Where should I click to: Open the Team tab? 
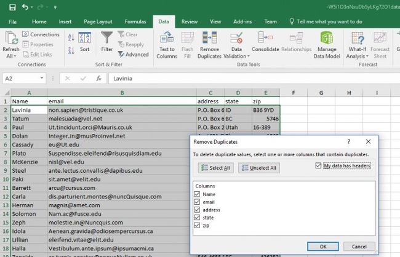(270, 22)
